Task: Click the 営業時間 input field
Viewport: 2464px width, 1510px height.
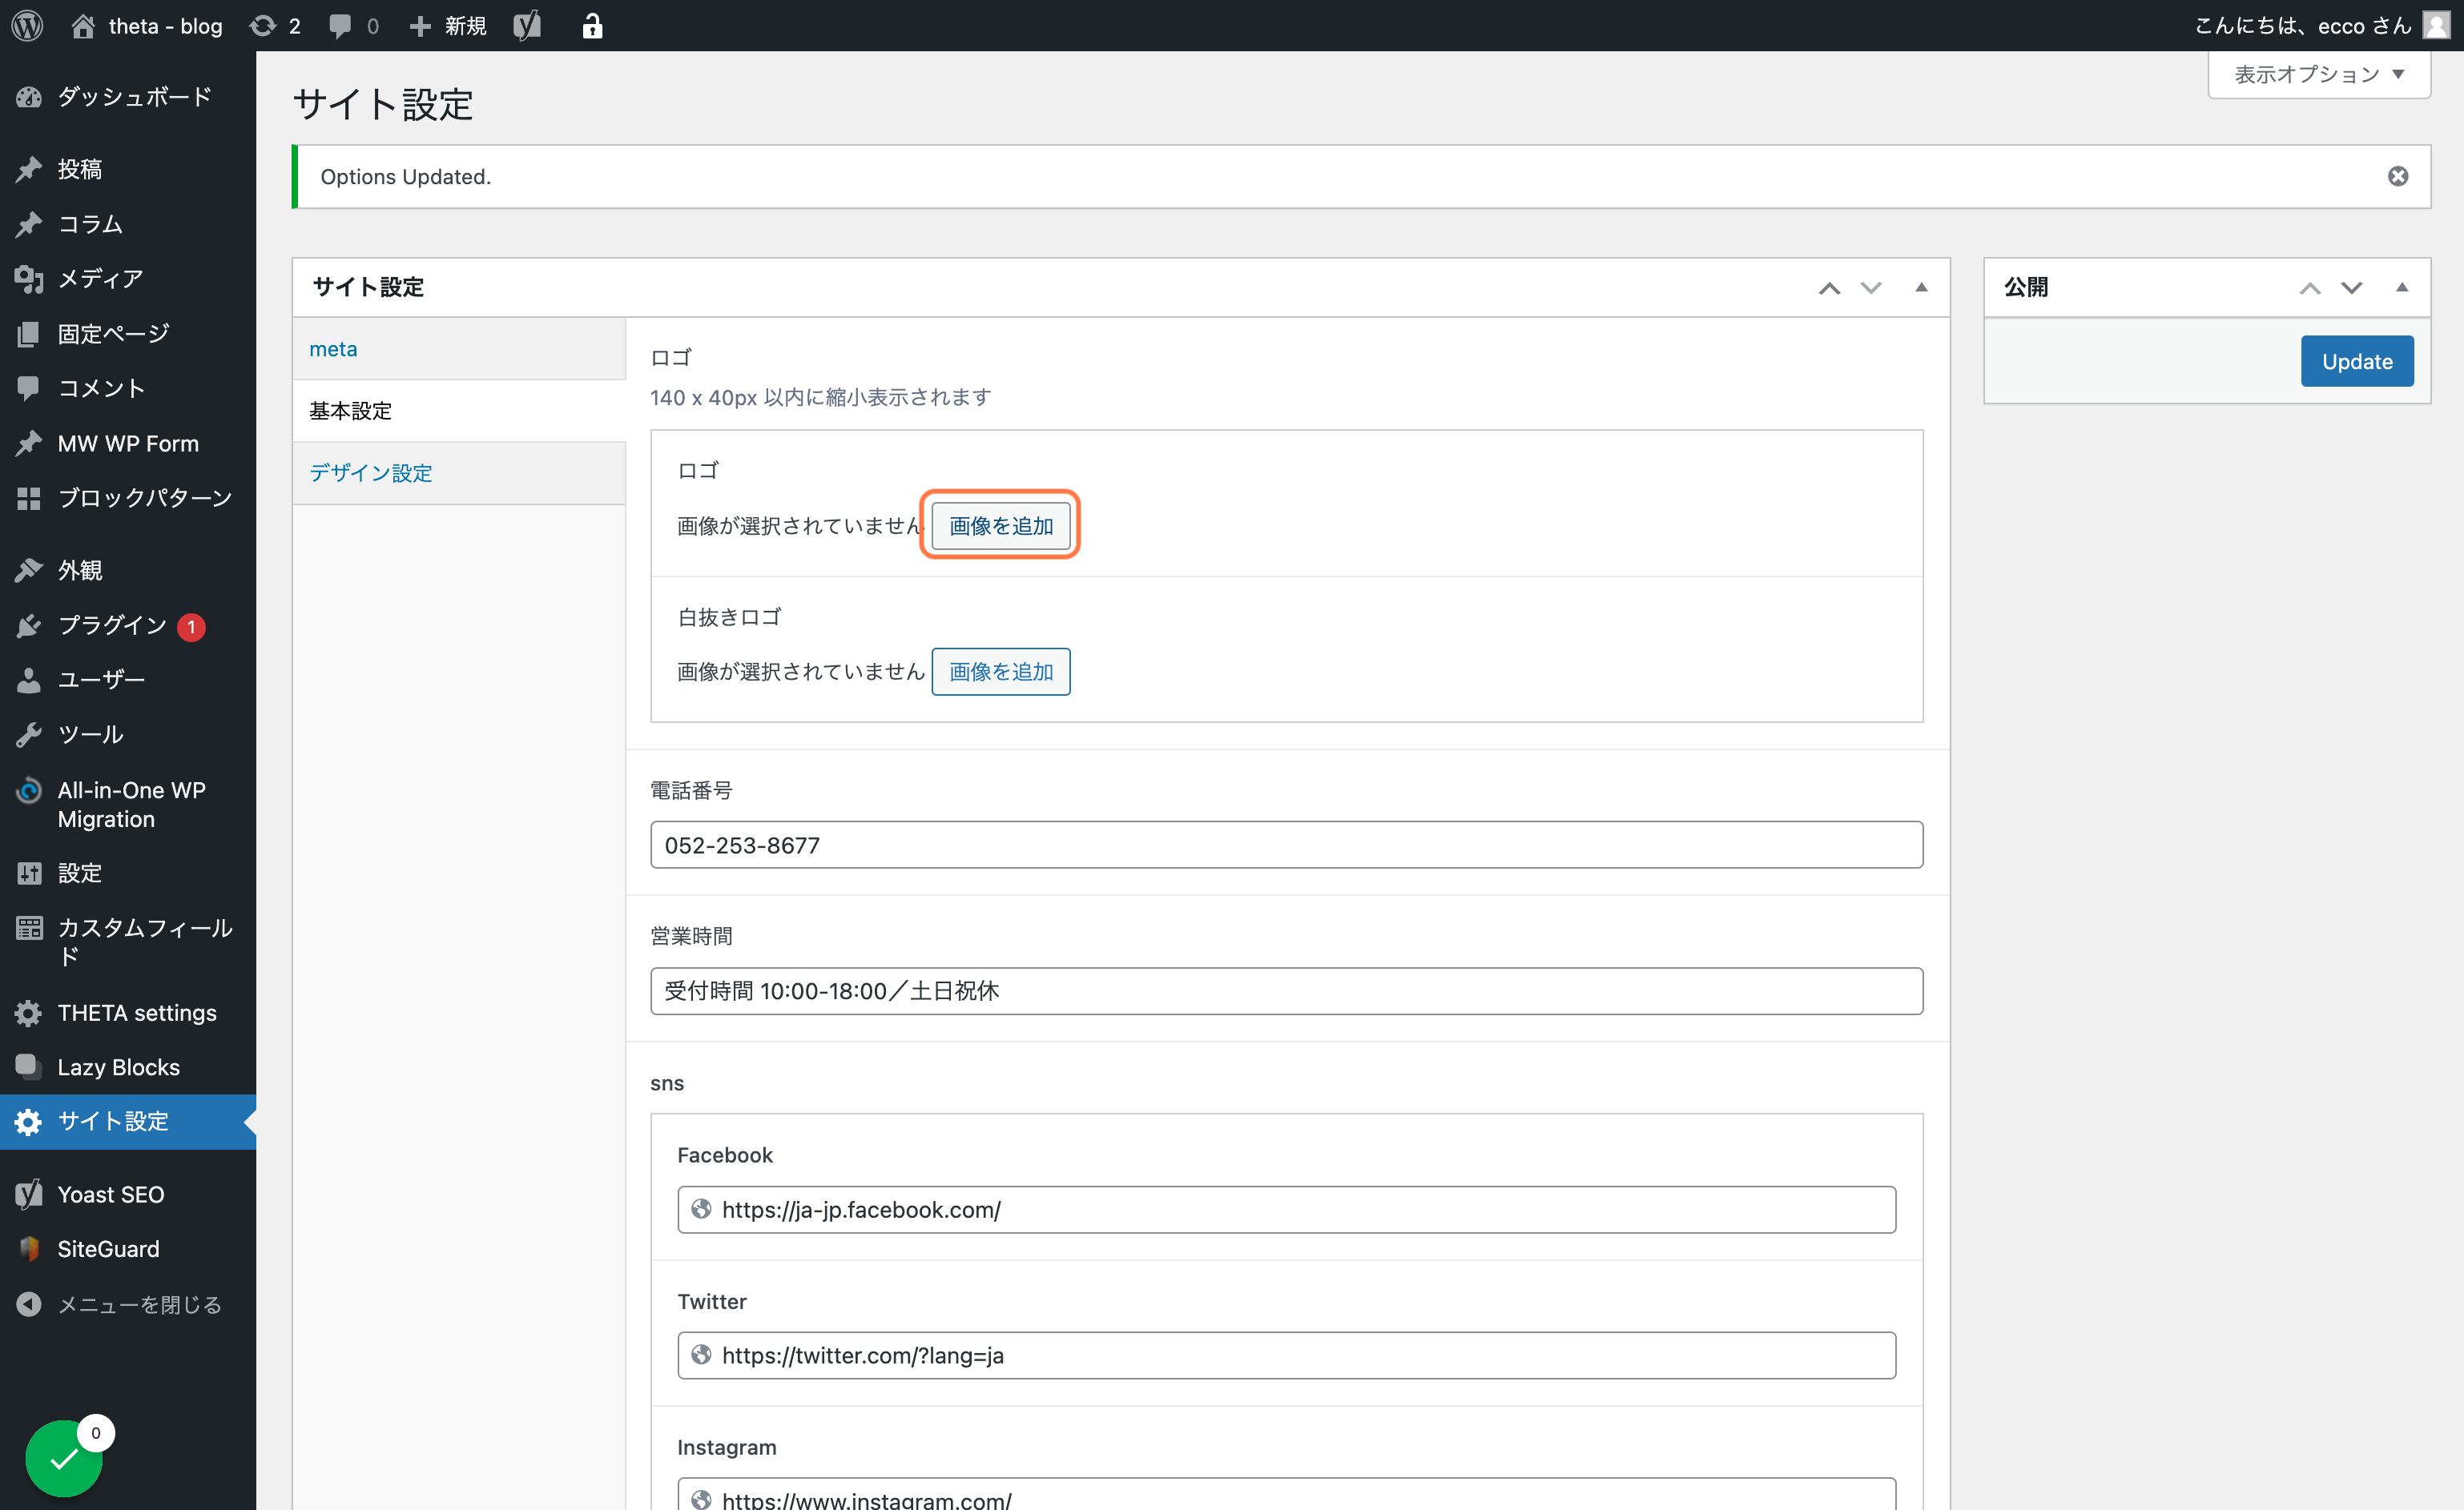Action: point(1286,991)
